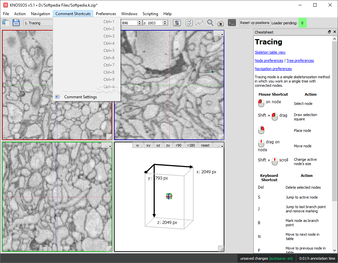This screenshot has width=338, height=263.
Task: Switch 3D viewport to xz view
Action: tap(158, 145)
